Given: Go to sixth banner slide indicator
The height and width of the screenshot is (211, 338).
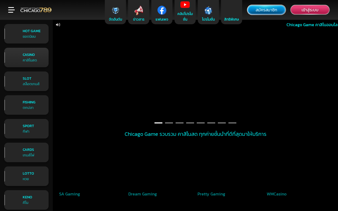Looking at the screenshot, I should (211, 123).
